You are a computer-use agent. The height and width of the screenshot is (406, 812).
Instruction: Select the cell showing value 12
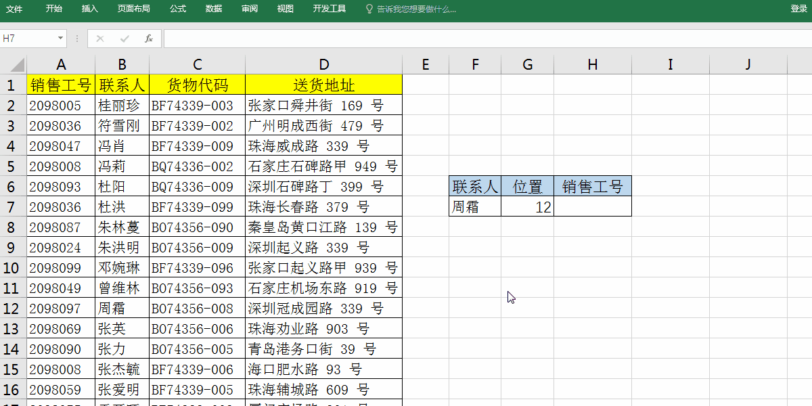pyautogui.click(x=527, y=207)
